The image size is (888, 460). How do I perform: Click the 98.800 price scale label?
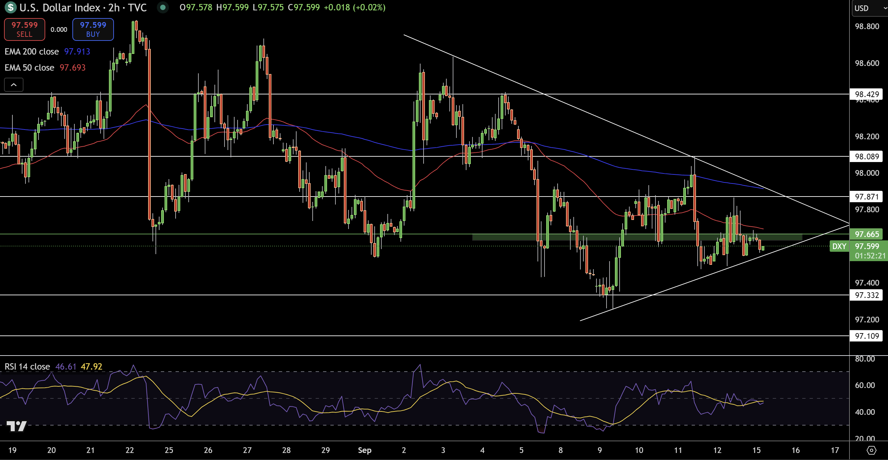[867, 26]
